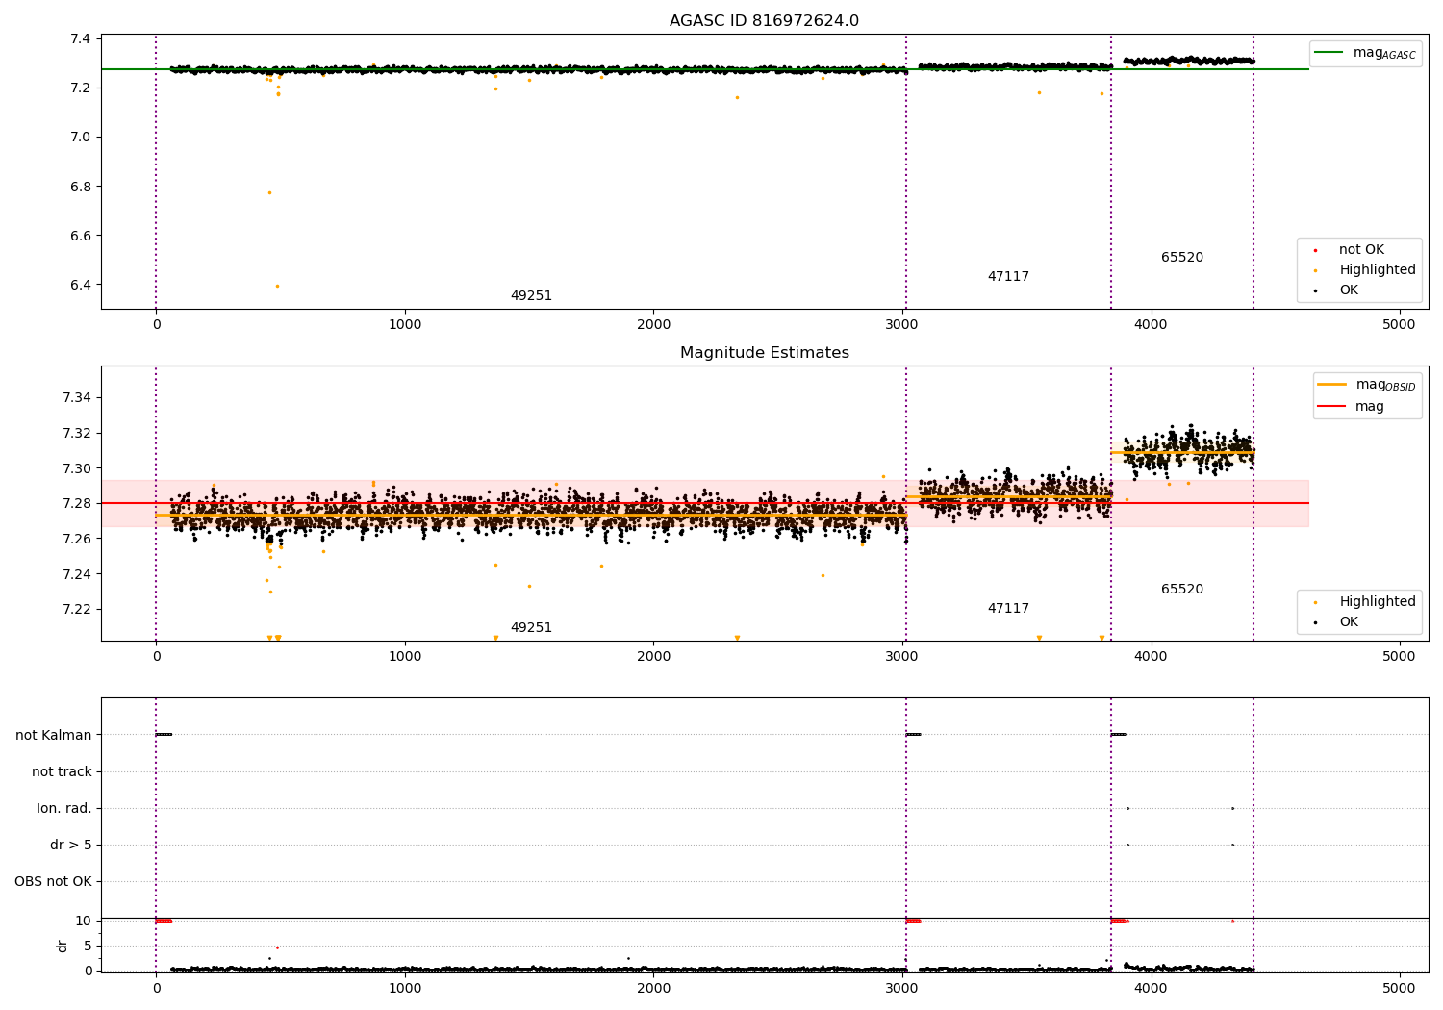Click the rotated 'dr' y-axis label
1443x1010 pixels.
(x=63, y=946)
